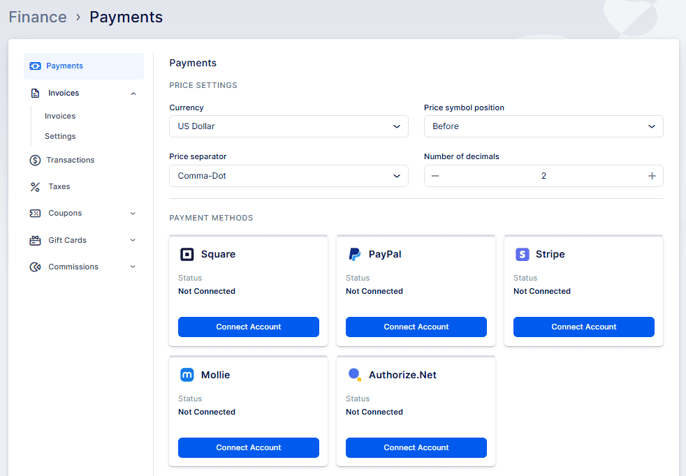Viewport: 686px width, 476px height.
Task: Click the Finance breadcrumb link
Action: click(38, 17)
